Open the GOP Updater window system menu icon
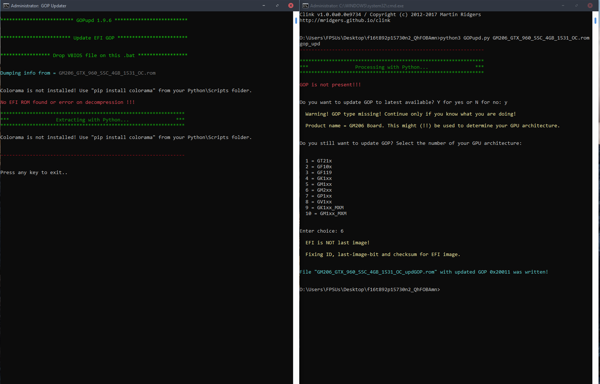The height and width of the screenshot is (384, 600). [x=6, y=5]
